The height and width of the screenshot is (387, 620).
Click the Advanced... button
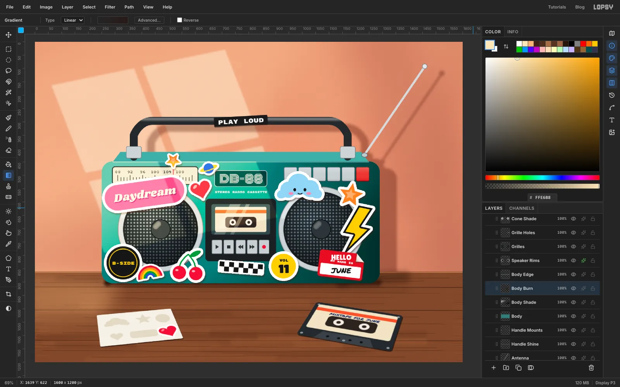[x=149, y=20]
